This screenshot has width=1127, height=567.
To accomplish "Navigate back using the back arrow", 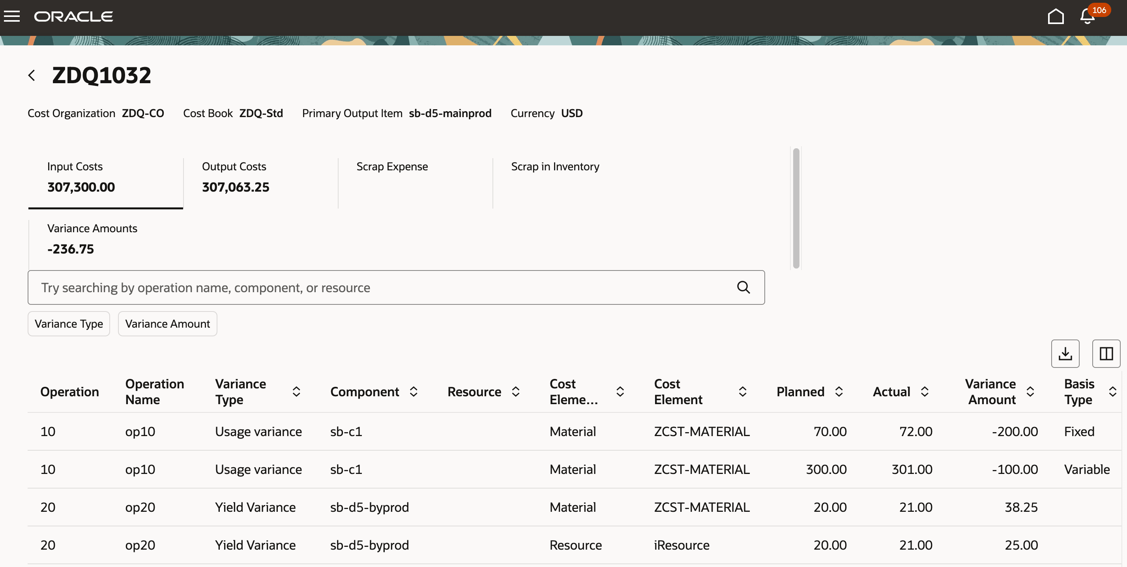I will click(x=32, y=75).
